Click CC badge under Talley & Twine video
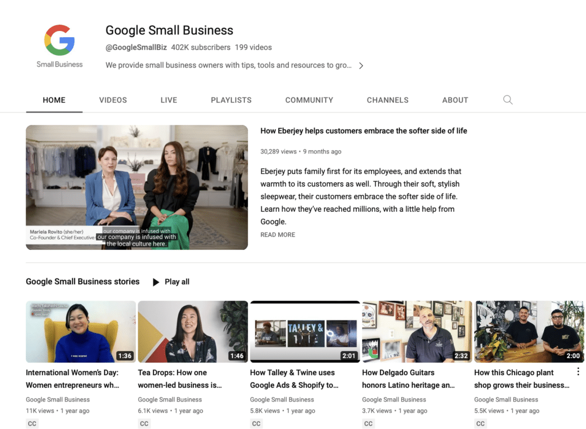Screen dimensions: 586x429 pyautogui.click(x=256, y=423)
